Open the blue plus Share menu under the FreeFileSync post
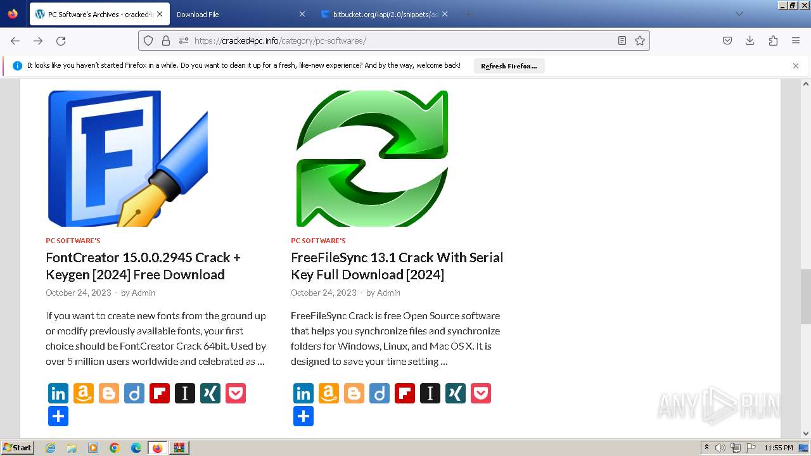The height and width of the screenshot is (456, 811). [x=303, y=416]
